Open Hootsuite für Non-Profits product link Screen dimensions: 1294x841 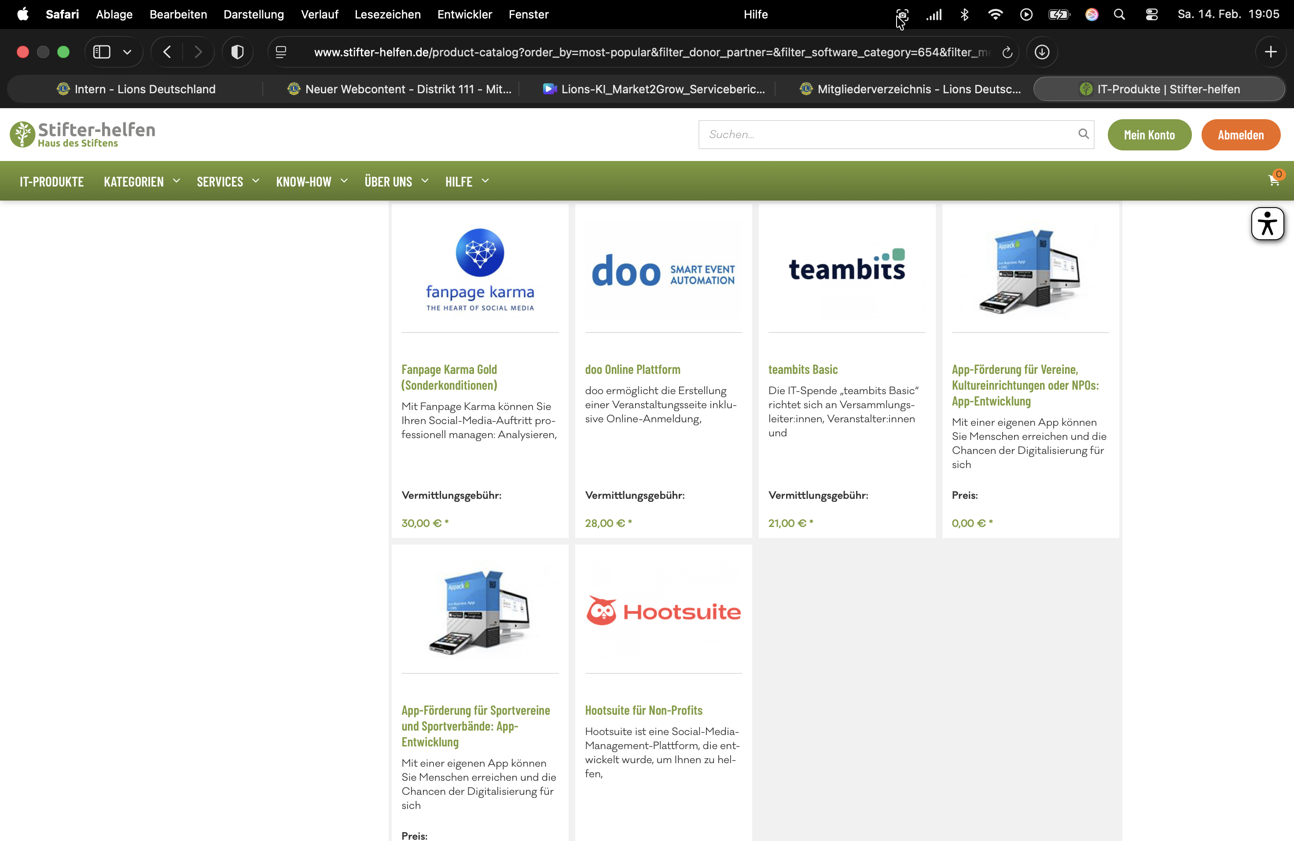(643, 710)
